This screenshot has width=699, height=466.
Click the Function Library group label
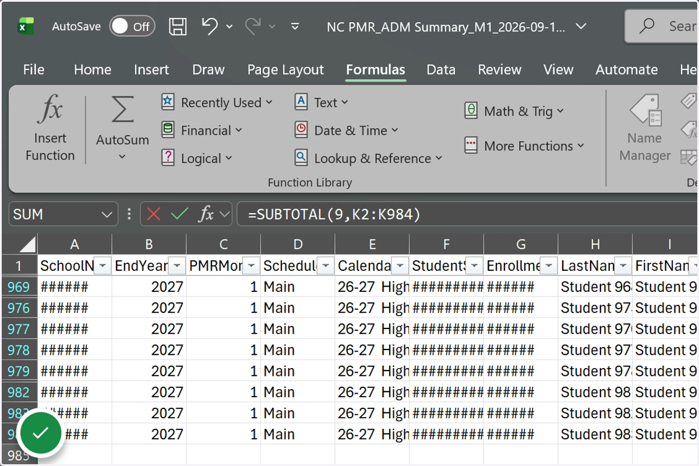pyautogui.click(x=310, y=182)
